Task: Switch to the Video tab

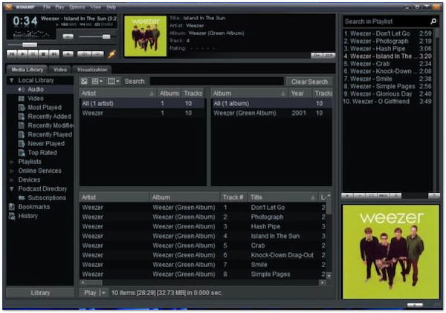Action: pos(60,70)
